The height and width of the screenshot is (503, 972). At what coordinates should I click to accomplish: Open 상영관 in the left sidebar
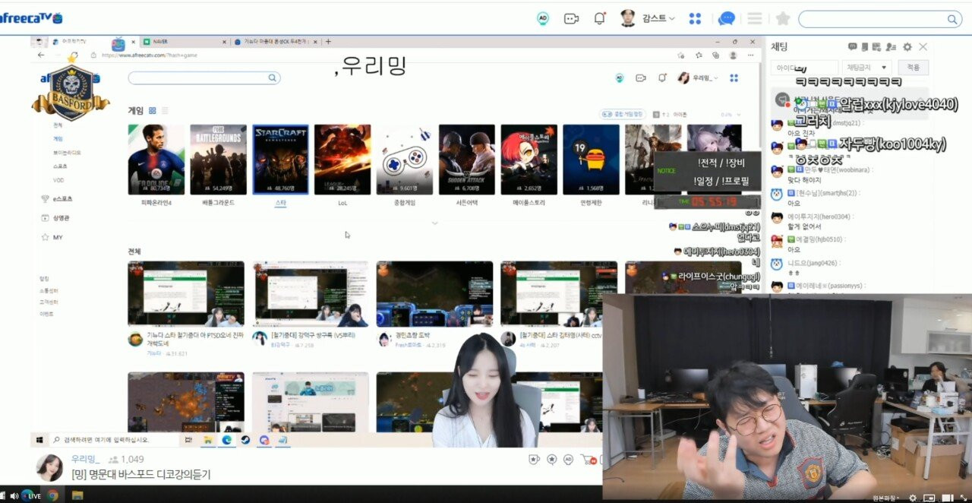click(55, 218)
